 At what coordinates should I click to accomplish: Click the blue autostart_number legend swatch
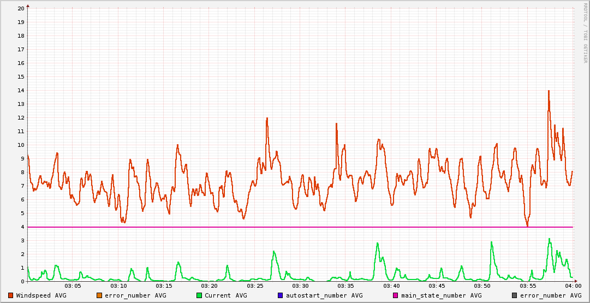(x=281, y=295)
